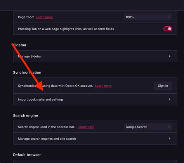184x163 pixels.
Task: Open the Page zoom 100% dropdown
Action: pyautogui.click(x=148, y=17)
